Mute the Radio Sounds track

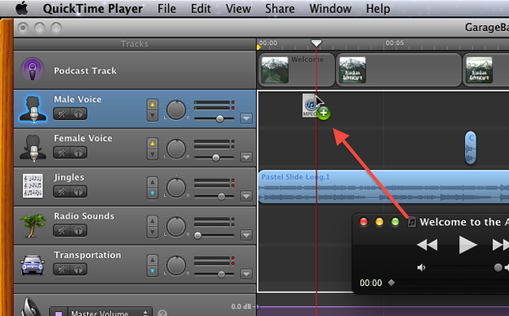coord(62,230)
